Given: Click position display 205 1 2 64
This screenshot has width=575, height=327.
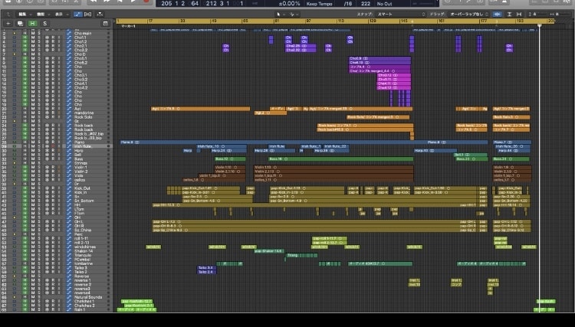Looking at the screenshot, I should 179,3.
